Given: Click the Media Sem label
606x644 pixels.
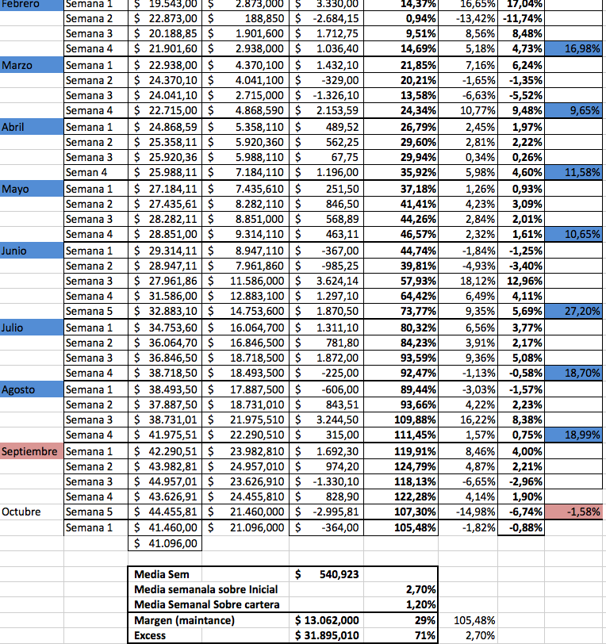Looking at the screenshot, I should tap(162, 574).
